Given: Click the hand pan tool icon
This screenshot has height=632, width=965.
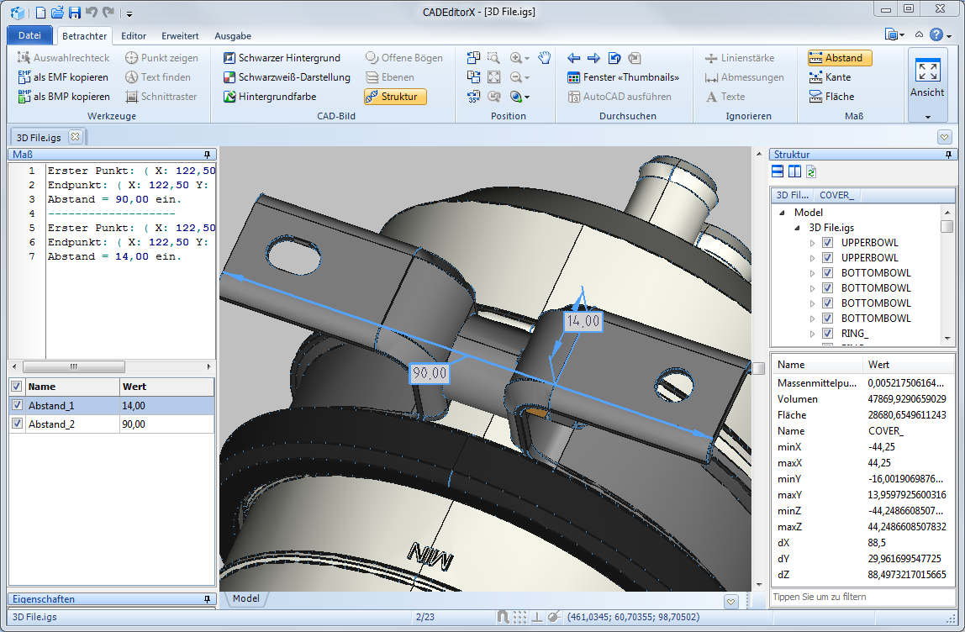Looking at the screenshot, I should (x=544, y=58).
